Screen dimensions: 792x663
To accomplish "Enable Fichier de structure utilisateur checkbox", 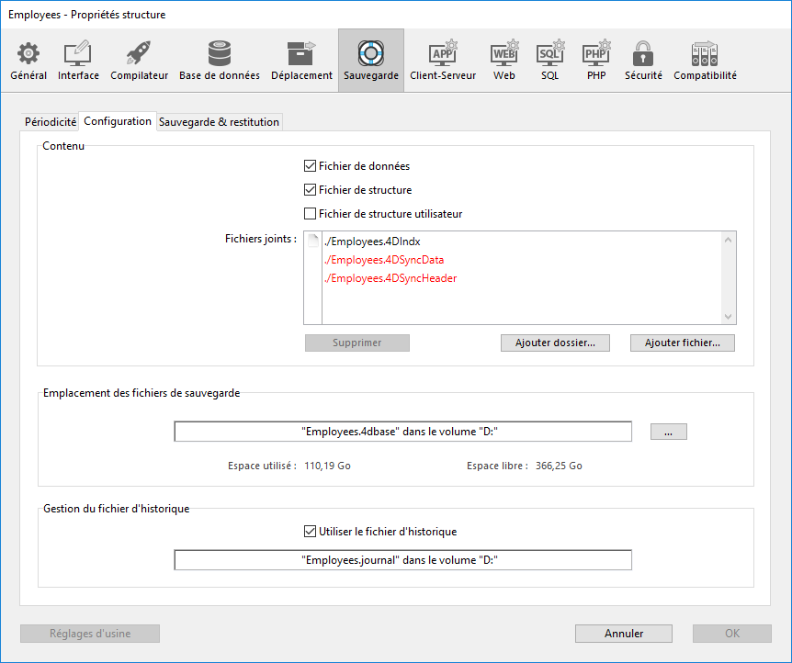I will pyautogui.click(x=311, y=214).
